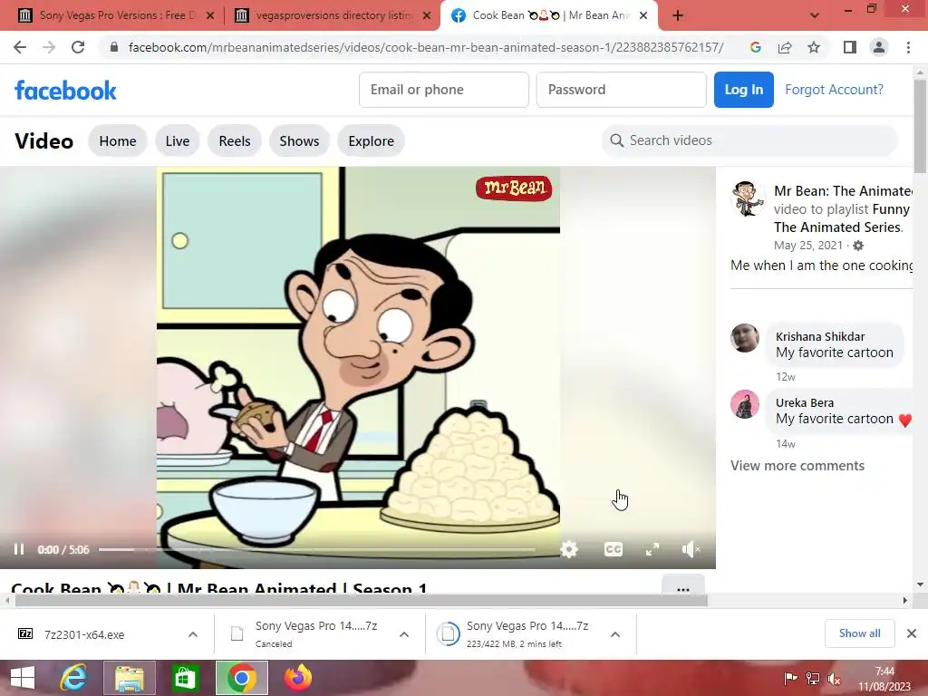928x696 pixels.
Task: Click the facebook logo
Action: coord(65,90)
